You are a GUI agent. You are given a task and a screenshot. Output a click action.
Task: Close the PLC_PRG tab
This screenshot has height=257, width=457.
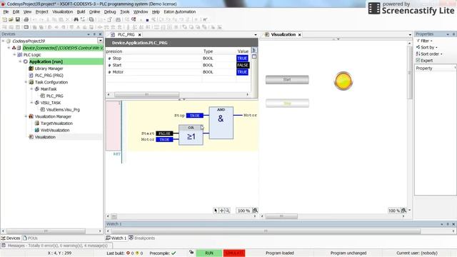click(x=140, y=35)
